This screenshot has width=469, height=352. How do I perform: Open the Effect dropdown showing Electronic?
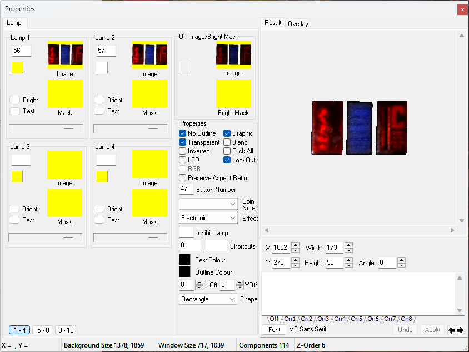point(208,218)
